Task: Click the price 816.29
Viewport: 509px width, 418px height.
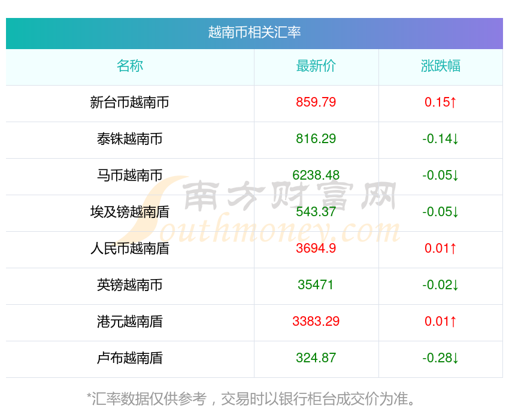Action: [316, 139]
